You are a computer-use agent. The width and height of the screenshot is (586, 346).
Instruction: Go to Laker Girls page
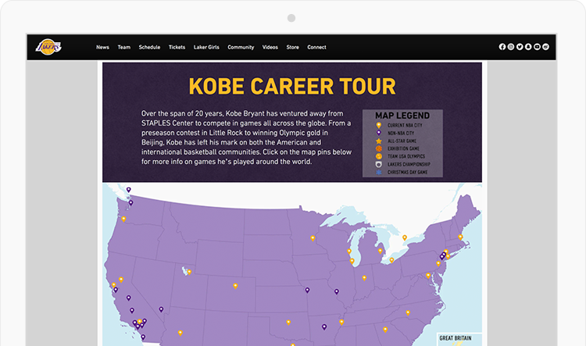pyautogui.click(x=206, y=47)
